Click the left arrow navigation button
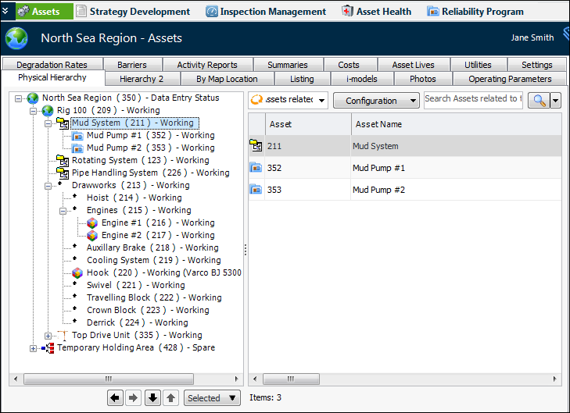The image size is (570, 413). coord(116,398)
